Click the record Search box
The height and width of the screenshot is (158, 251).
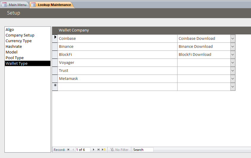[x=143, y=150]
